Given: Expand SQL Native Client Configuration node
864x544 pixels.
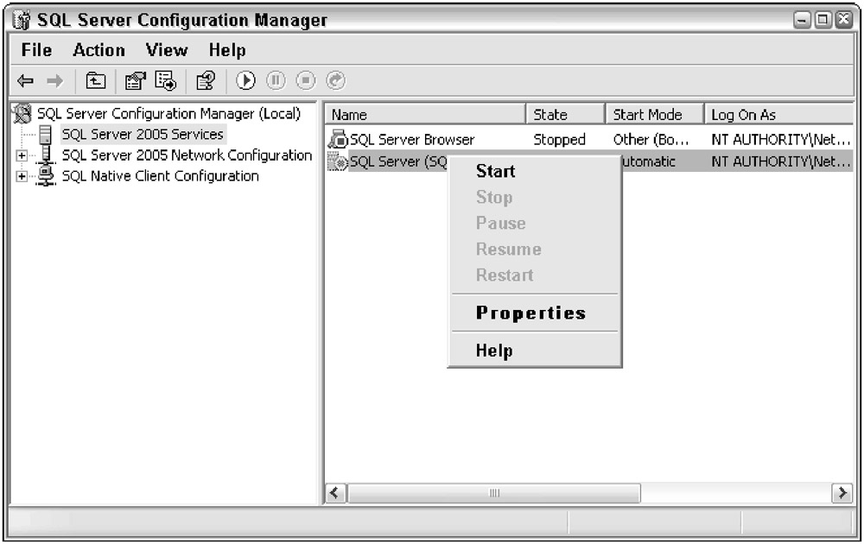Looking at the screenshot, I should (x=21, y=176).
